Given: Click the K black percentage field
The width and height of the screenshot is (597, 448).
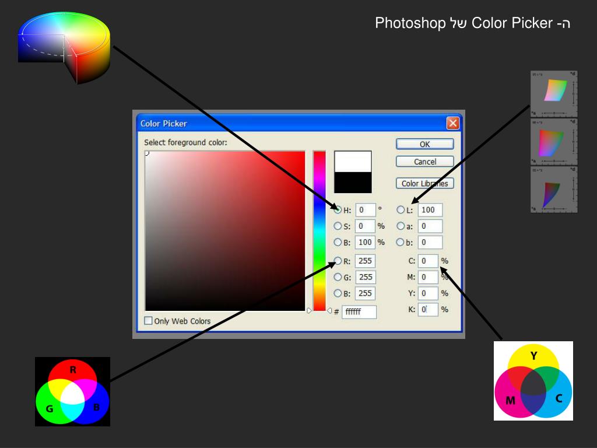Looking at the screenshot, I should coord(429,309).
